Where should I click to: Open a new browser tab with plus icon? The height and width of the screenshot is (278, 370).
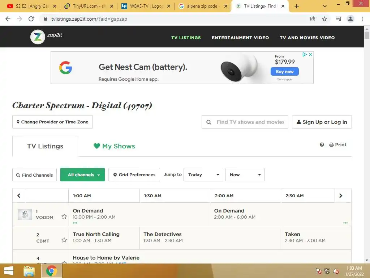tap(297, 6)
